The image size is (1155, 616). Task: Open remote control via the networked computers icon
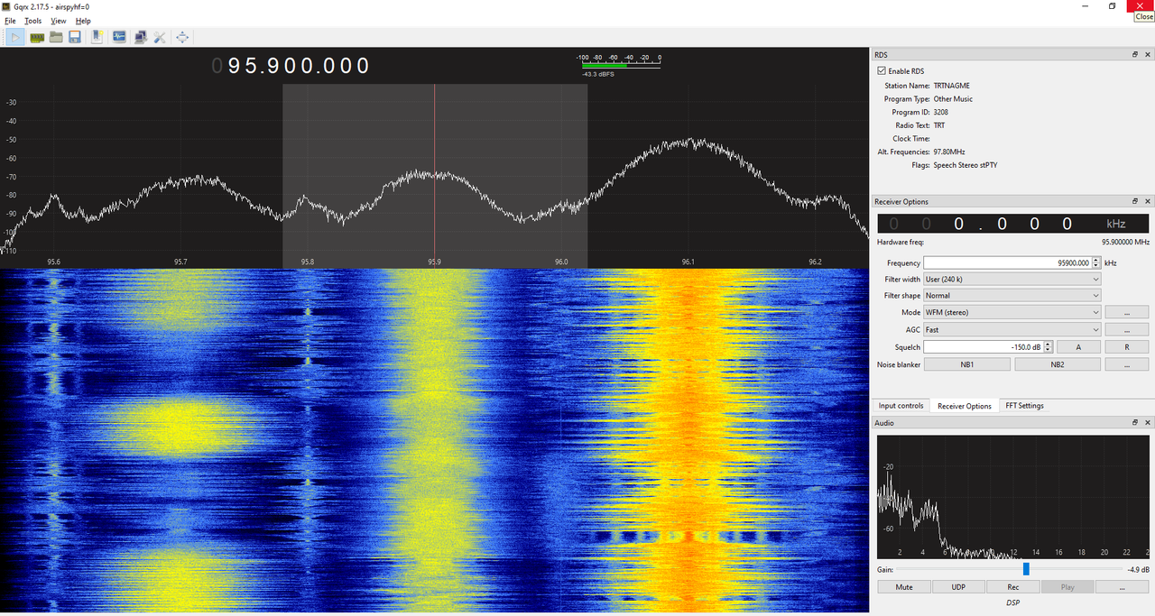(x=140, y=37)
